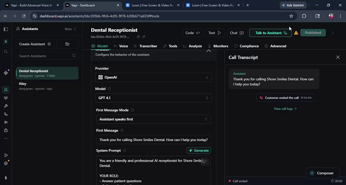Copy the assistant ID icon

[x=138, y=37]
